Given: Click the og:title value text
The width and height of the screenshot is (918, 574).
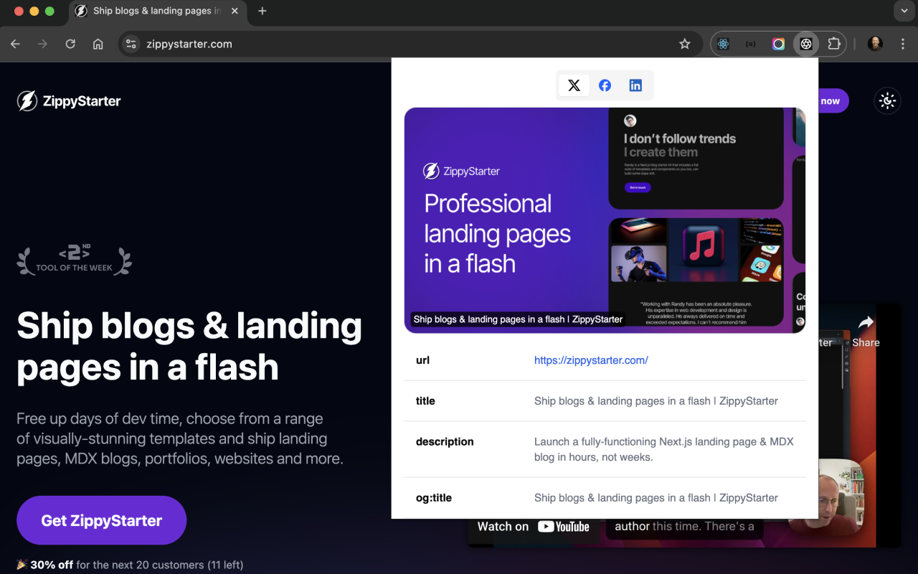Looking at the screenshot, I should click(656, 498).
